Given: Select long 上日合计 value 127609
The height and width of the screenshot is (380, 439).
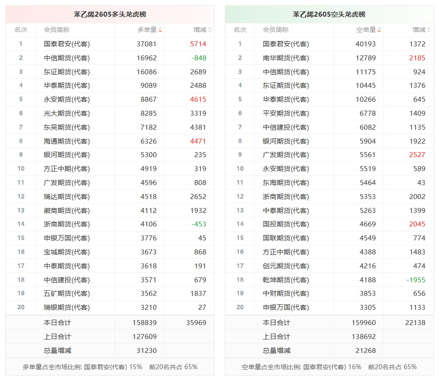Looking at the screenshot, I should click(145, 337).
